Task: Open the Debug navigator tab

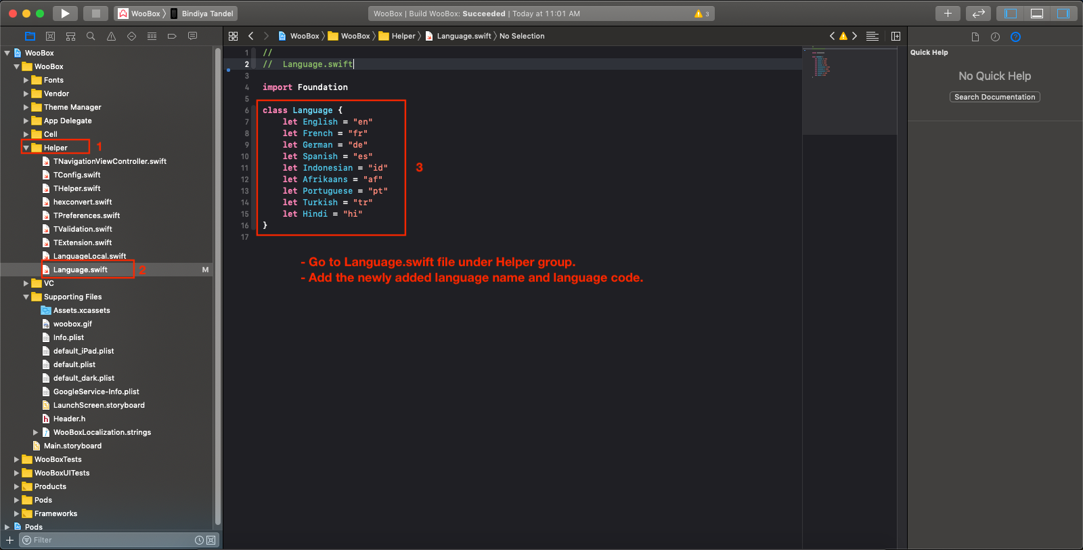Action: [152, 36]
